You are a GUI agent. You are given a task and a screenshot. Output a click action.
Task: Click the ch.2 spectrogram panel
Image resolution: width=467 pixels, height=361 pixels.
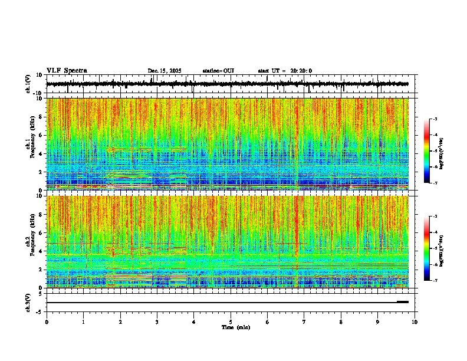click(228, 242)
